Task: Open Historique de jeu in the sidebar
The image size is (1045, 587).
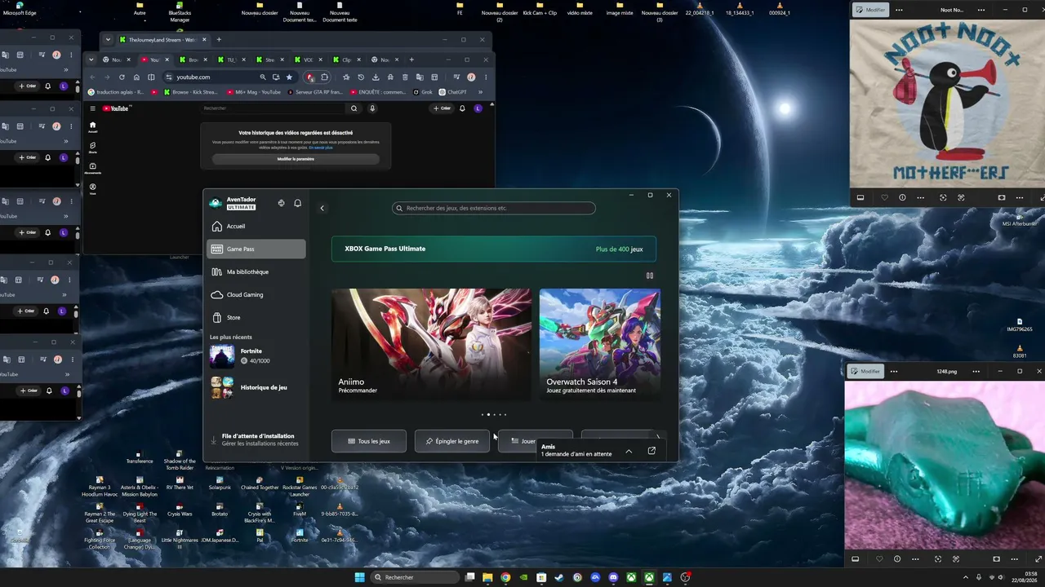Action: click(x=257, y=387)
